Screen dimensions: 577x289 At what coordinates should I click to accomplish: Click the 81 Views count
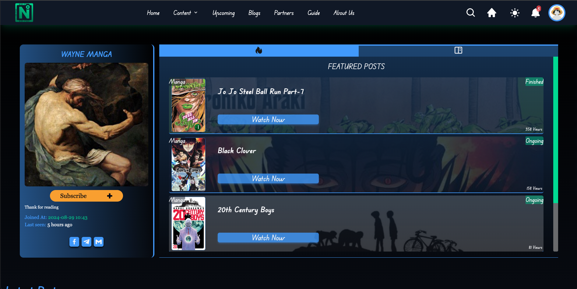pyautogui.click(x=535, y=247)
